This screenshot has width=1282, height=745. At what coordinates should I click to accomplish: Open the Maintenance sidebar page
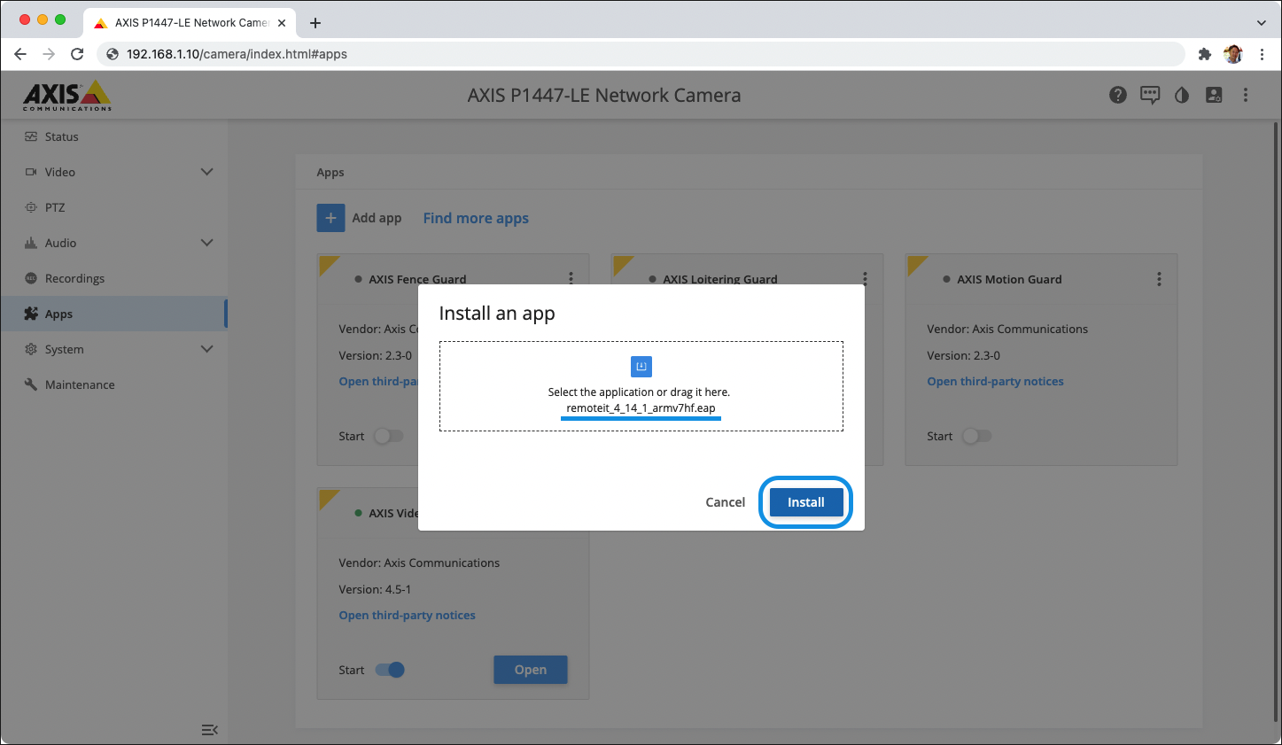[x=113, y=384]
